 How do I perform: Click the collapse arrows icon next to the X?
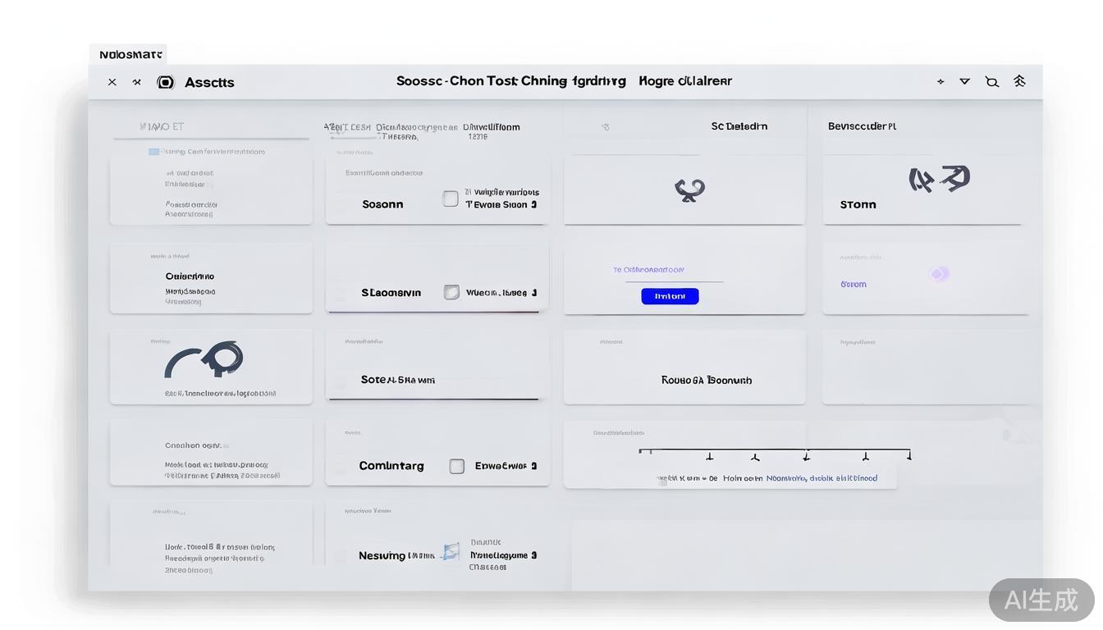pyautogui.click(x=137, y=82)
